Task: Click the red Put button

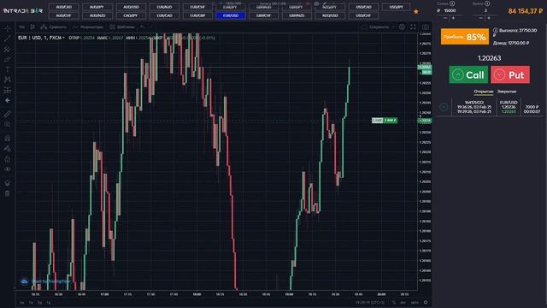Action: click(510, 74)
